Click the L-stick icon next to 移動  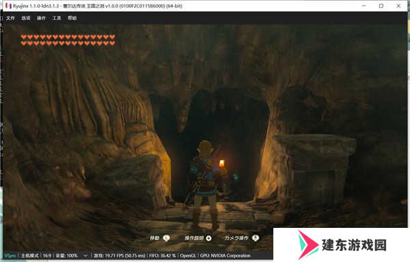click(x=166, y=238)
